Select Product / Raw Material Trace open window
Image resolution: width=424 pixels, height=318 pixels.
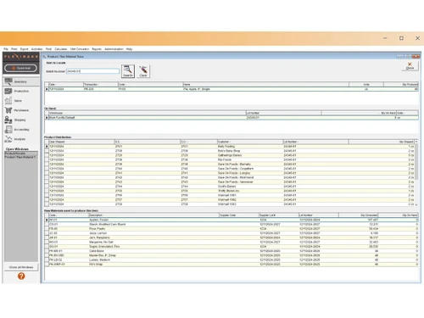21,157
